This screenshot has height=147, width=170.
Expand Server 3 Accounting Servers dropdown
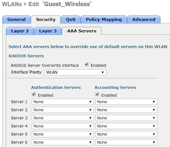tap(126, 118)
